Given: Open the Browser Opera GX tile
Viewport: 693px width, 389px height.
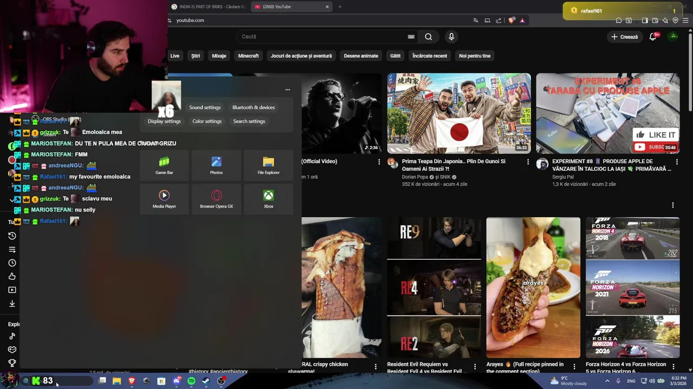Looking at the screenshot, I should pyautogui.click(x=216, y=199).
